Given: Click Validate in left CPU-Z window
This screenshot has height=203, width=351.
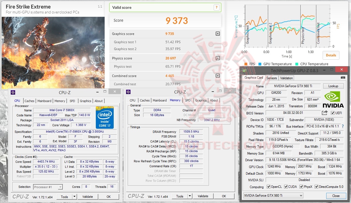Looking at the screenshot, I should [x=88, y=197].
